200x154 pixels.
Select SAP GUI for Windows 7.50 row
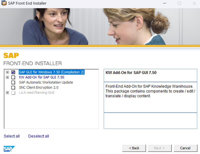pyautogui.click(x=52, y=72)
